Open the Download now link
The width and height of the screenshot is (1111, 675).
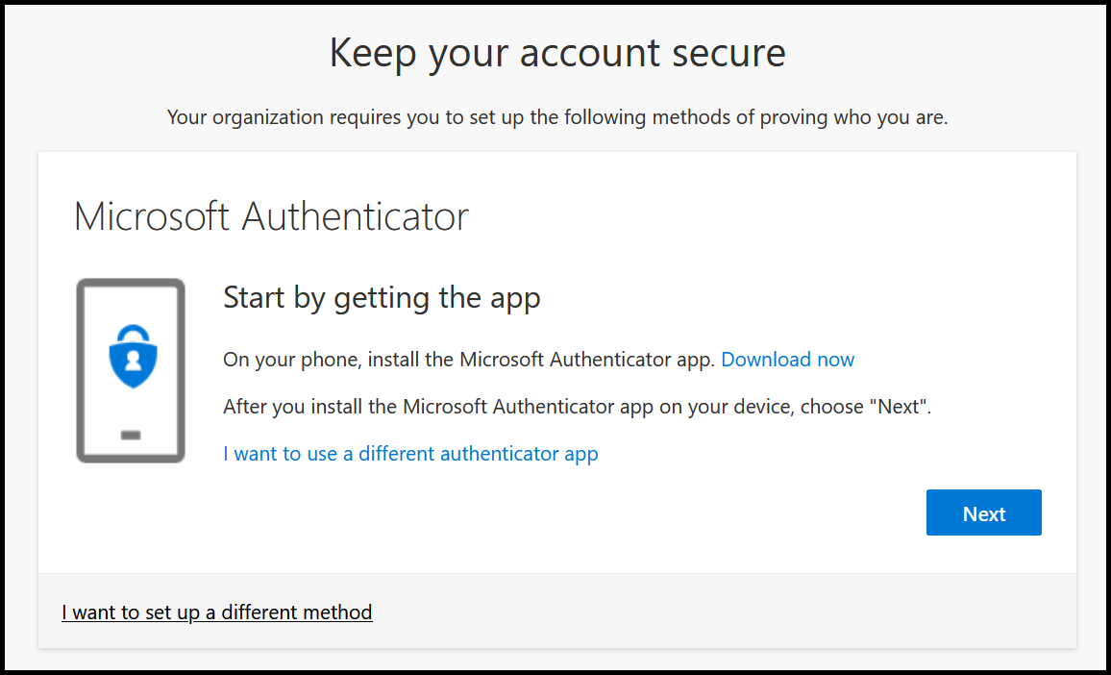pyautogui.click(x=787, y=360)
